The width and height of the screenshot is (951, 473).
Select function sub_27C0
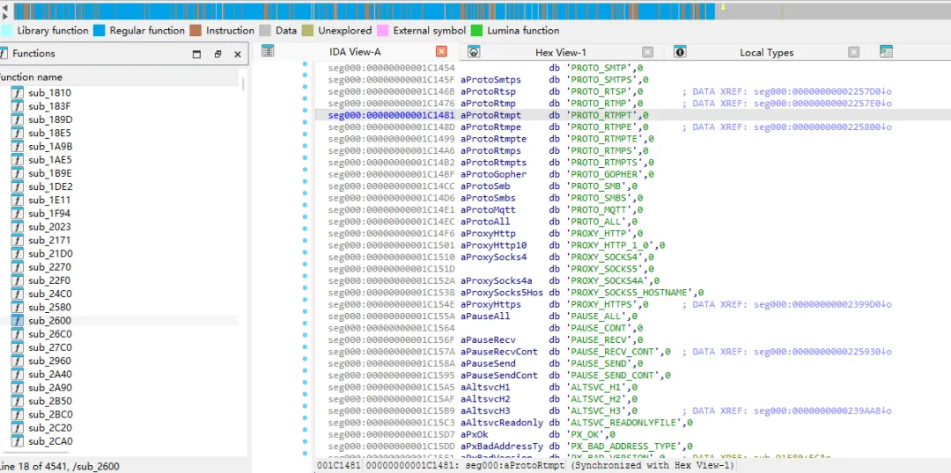(49, 347)
